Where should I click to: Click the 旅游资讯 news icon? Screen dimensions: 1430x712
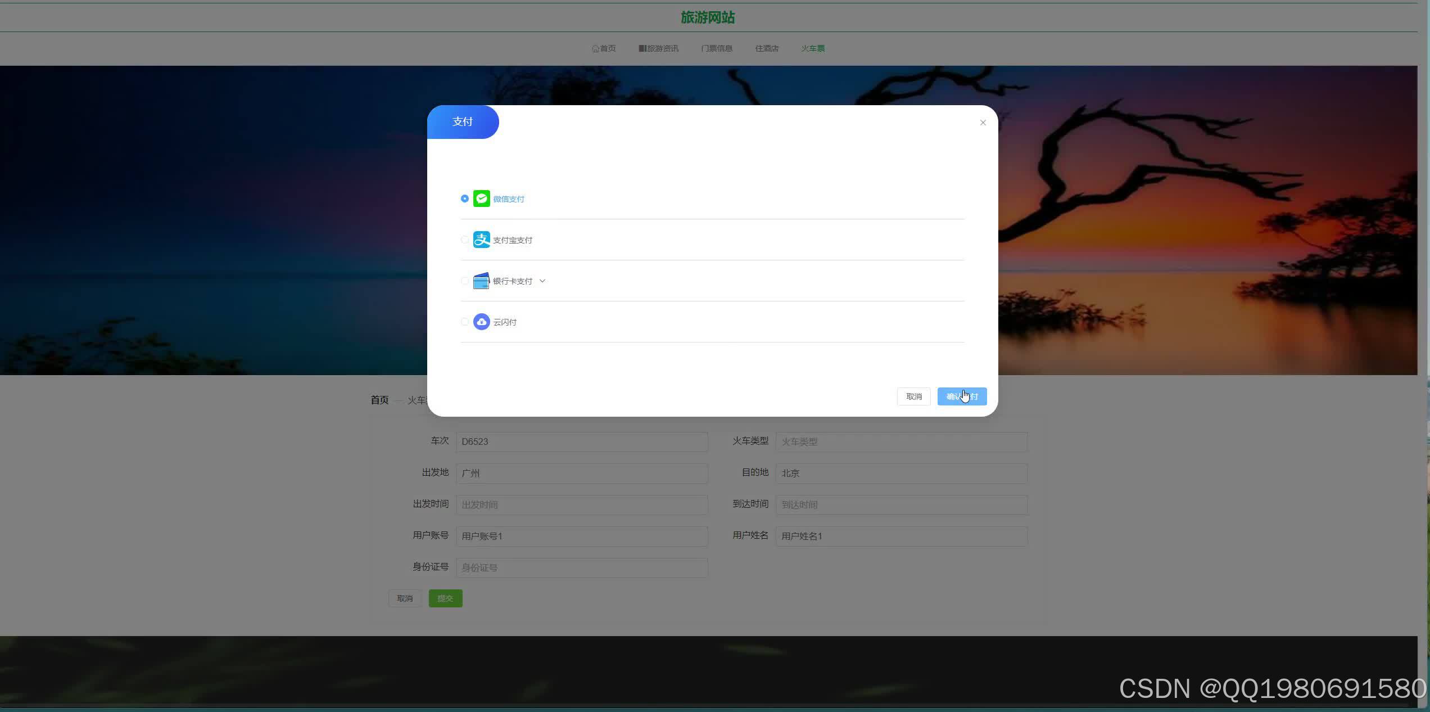642,48
